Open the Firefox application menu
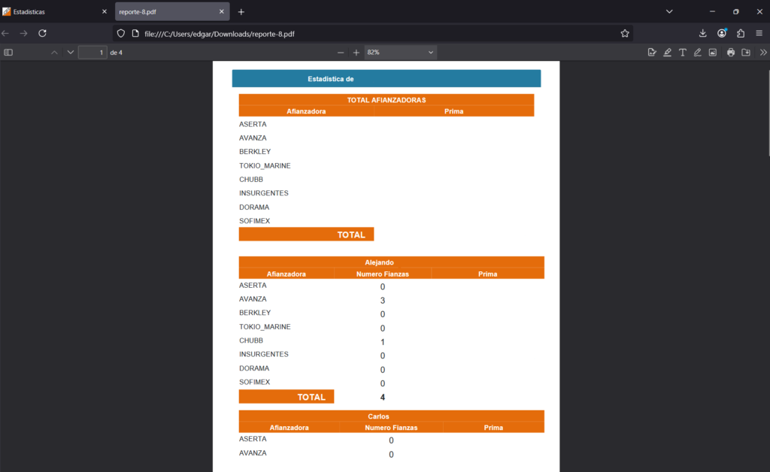The width and height of the screenshot is (770, 472). pos(759,33)
